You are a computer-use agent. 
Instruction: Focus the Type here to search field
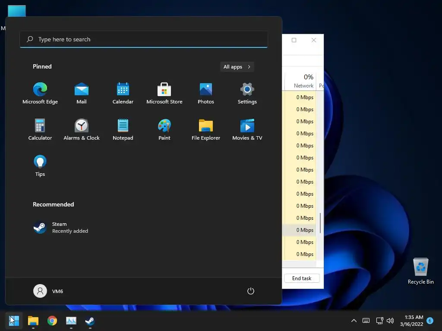[x=144, y=39]
